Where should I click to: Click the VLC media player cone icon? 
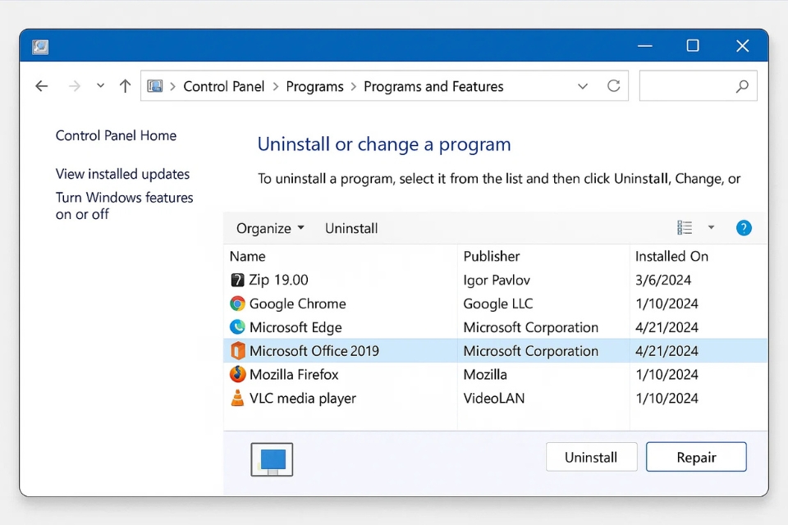[x=237, y=399]
